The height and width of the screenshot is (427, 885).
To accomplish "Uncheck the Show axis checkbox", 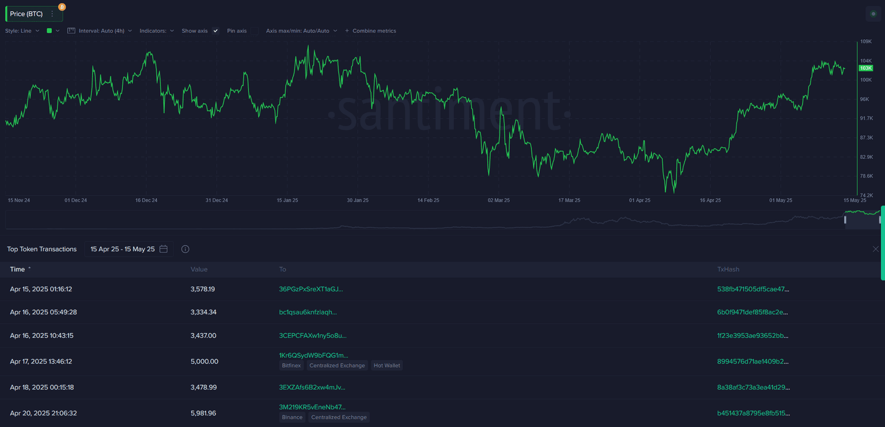I will 215,31.
